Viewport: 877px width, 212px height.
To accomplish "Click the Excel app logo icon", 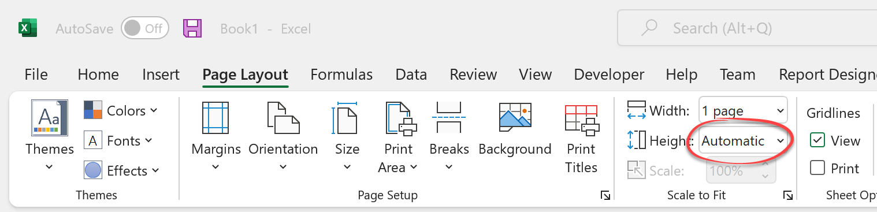I will point(28,28).
